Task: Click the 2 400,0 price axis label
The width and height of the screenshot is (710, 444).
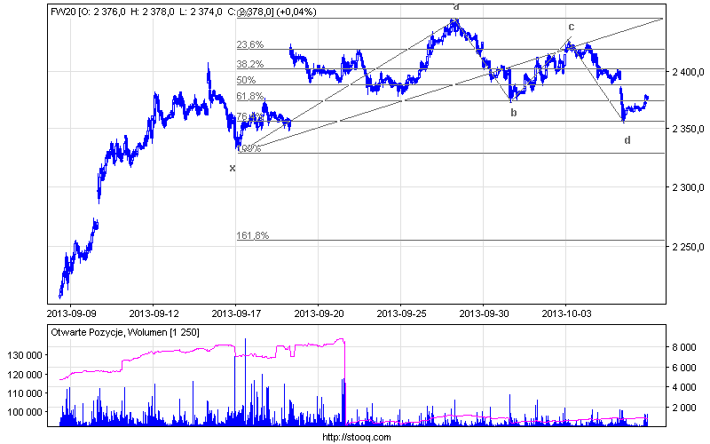Action: point(688,72)
